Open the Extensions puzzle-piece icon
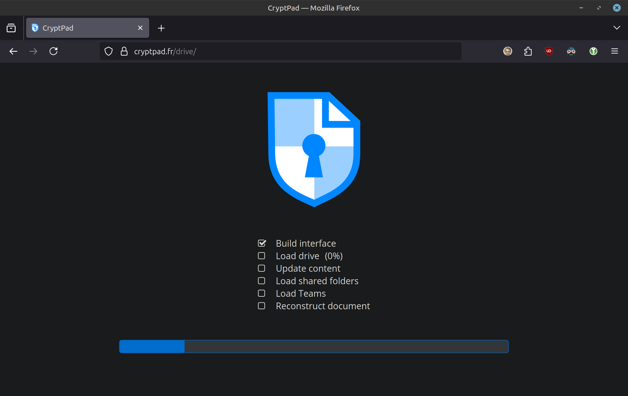The width and height of the screenshot is (628, 396). [528, 51]
